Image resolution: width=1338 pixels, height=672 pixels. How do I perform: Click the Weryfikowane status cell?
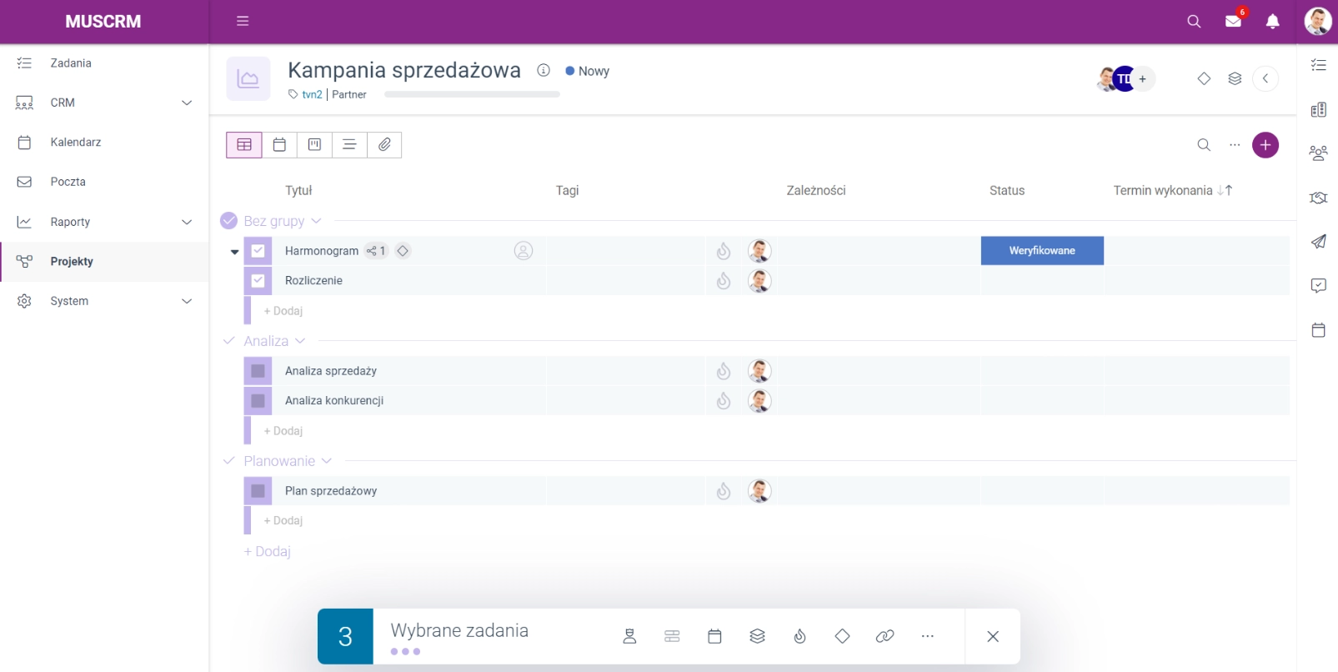(1042, 251)
